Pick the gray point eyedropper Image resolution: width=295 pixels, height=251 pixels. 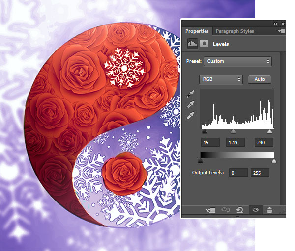190,105
